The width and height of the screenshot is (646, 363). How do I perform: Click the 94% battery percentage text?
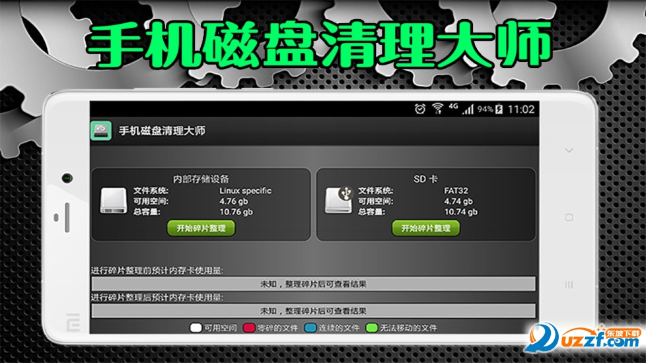point(485,109)
